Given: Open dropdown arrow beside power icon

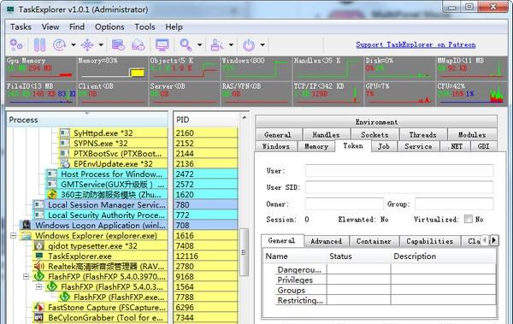Looking at the screenshot, I should (262, 44).
